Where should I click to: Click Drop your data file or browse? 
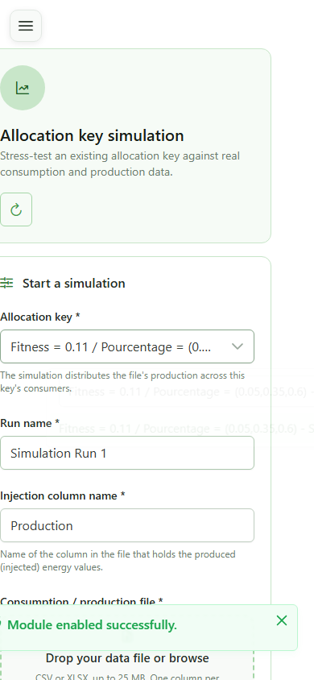127,658
